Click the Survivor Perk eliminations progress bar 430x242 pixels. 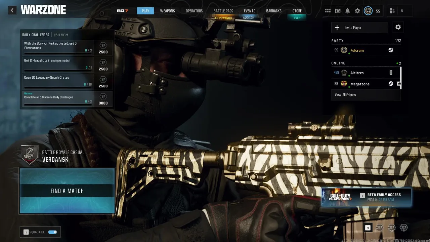pos(58,53)
